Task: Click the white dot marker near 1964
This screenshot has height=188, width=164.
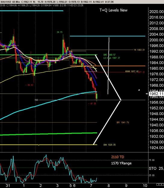Action: 139,90
